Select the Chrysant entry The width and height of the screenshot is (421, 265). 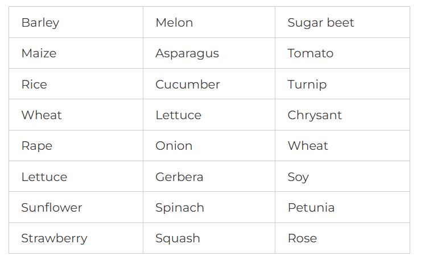click(x=315, y=115)
